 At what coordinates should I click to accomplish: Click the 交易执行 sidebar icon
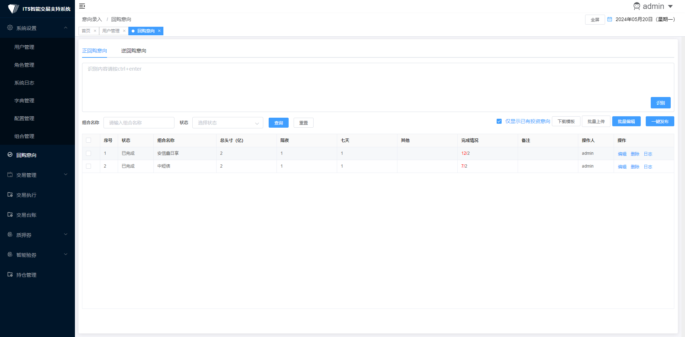coord(10,195)
